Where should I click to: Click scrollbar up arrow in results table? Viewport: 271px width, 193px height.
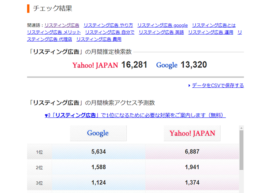click(242, 128)
